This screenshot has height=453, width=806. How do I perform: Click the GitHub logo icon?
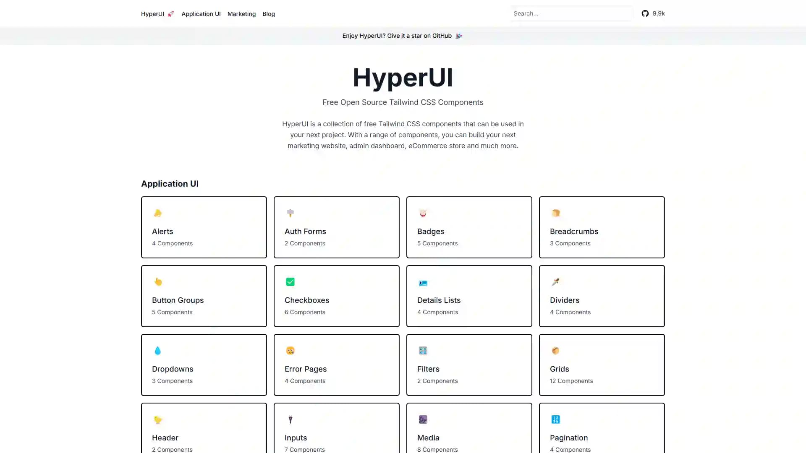645,13
